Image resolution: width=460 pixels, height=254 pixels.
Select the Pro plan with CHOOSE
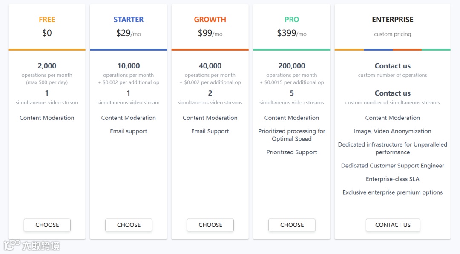[292, 225]
